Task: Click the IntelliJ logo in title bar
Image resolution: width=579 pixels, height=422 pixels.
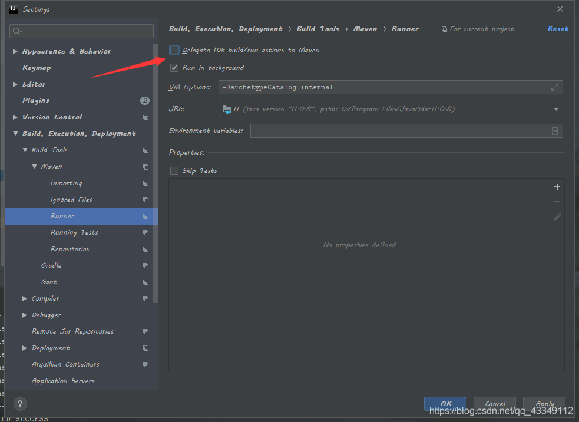Action: 14,9
